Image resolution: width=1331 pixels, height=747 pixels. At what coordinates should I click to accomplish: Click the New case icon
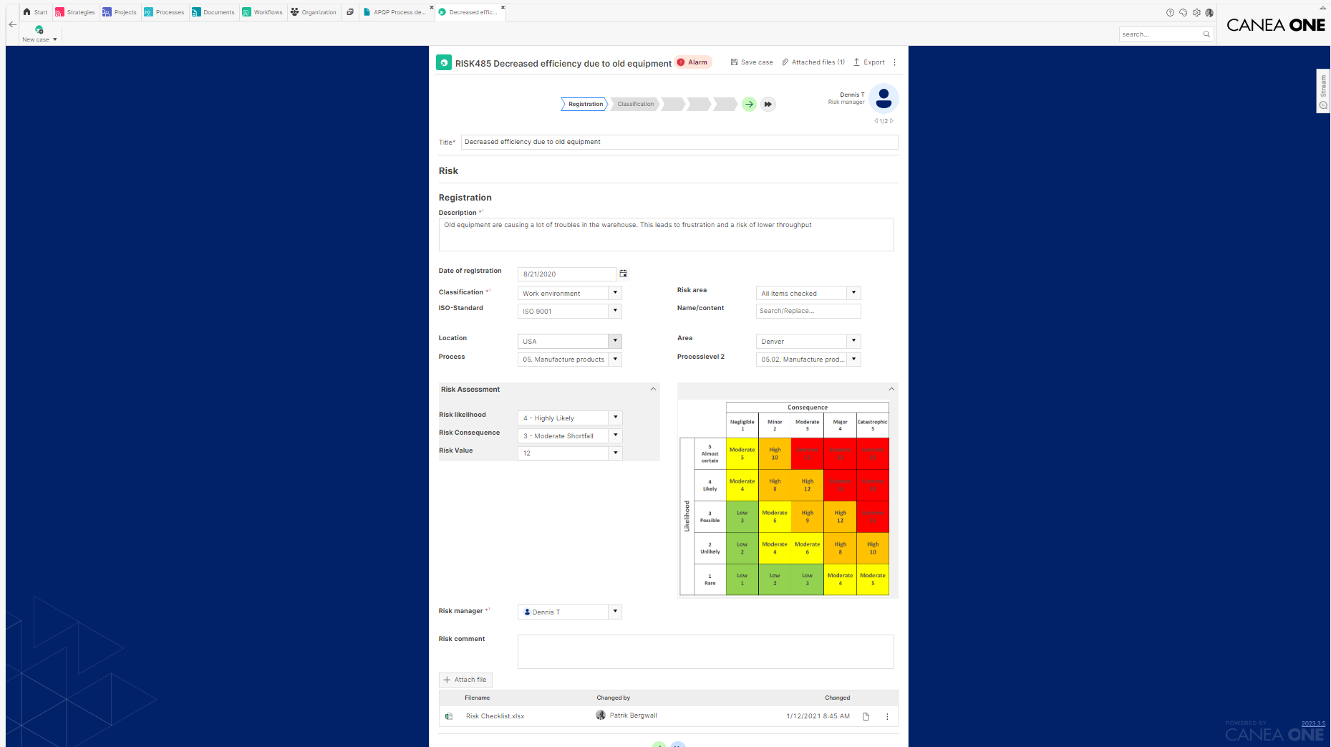pos(38,30)
